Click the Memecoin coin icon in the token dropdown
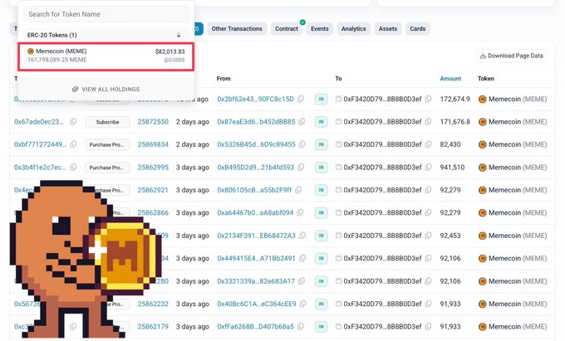This screenshot has height=341, width=565. point(31,51)
